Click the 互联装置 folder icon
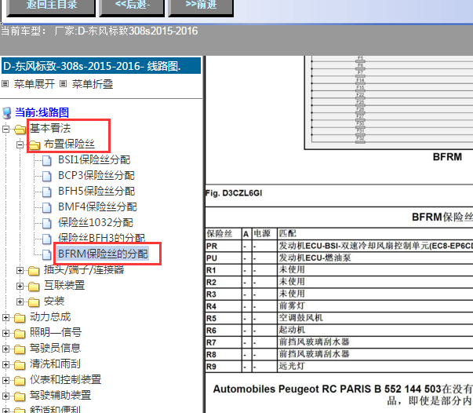This screenshot has width=473, height=413. pyautogui.click(x=34, y=287)
